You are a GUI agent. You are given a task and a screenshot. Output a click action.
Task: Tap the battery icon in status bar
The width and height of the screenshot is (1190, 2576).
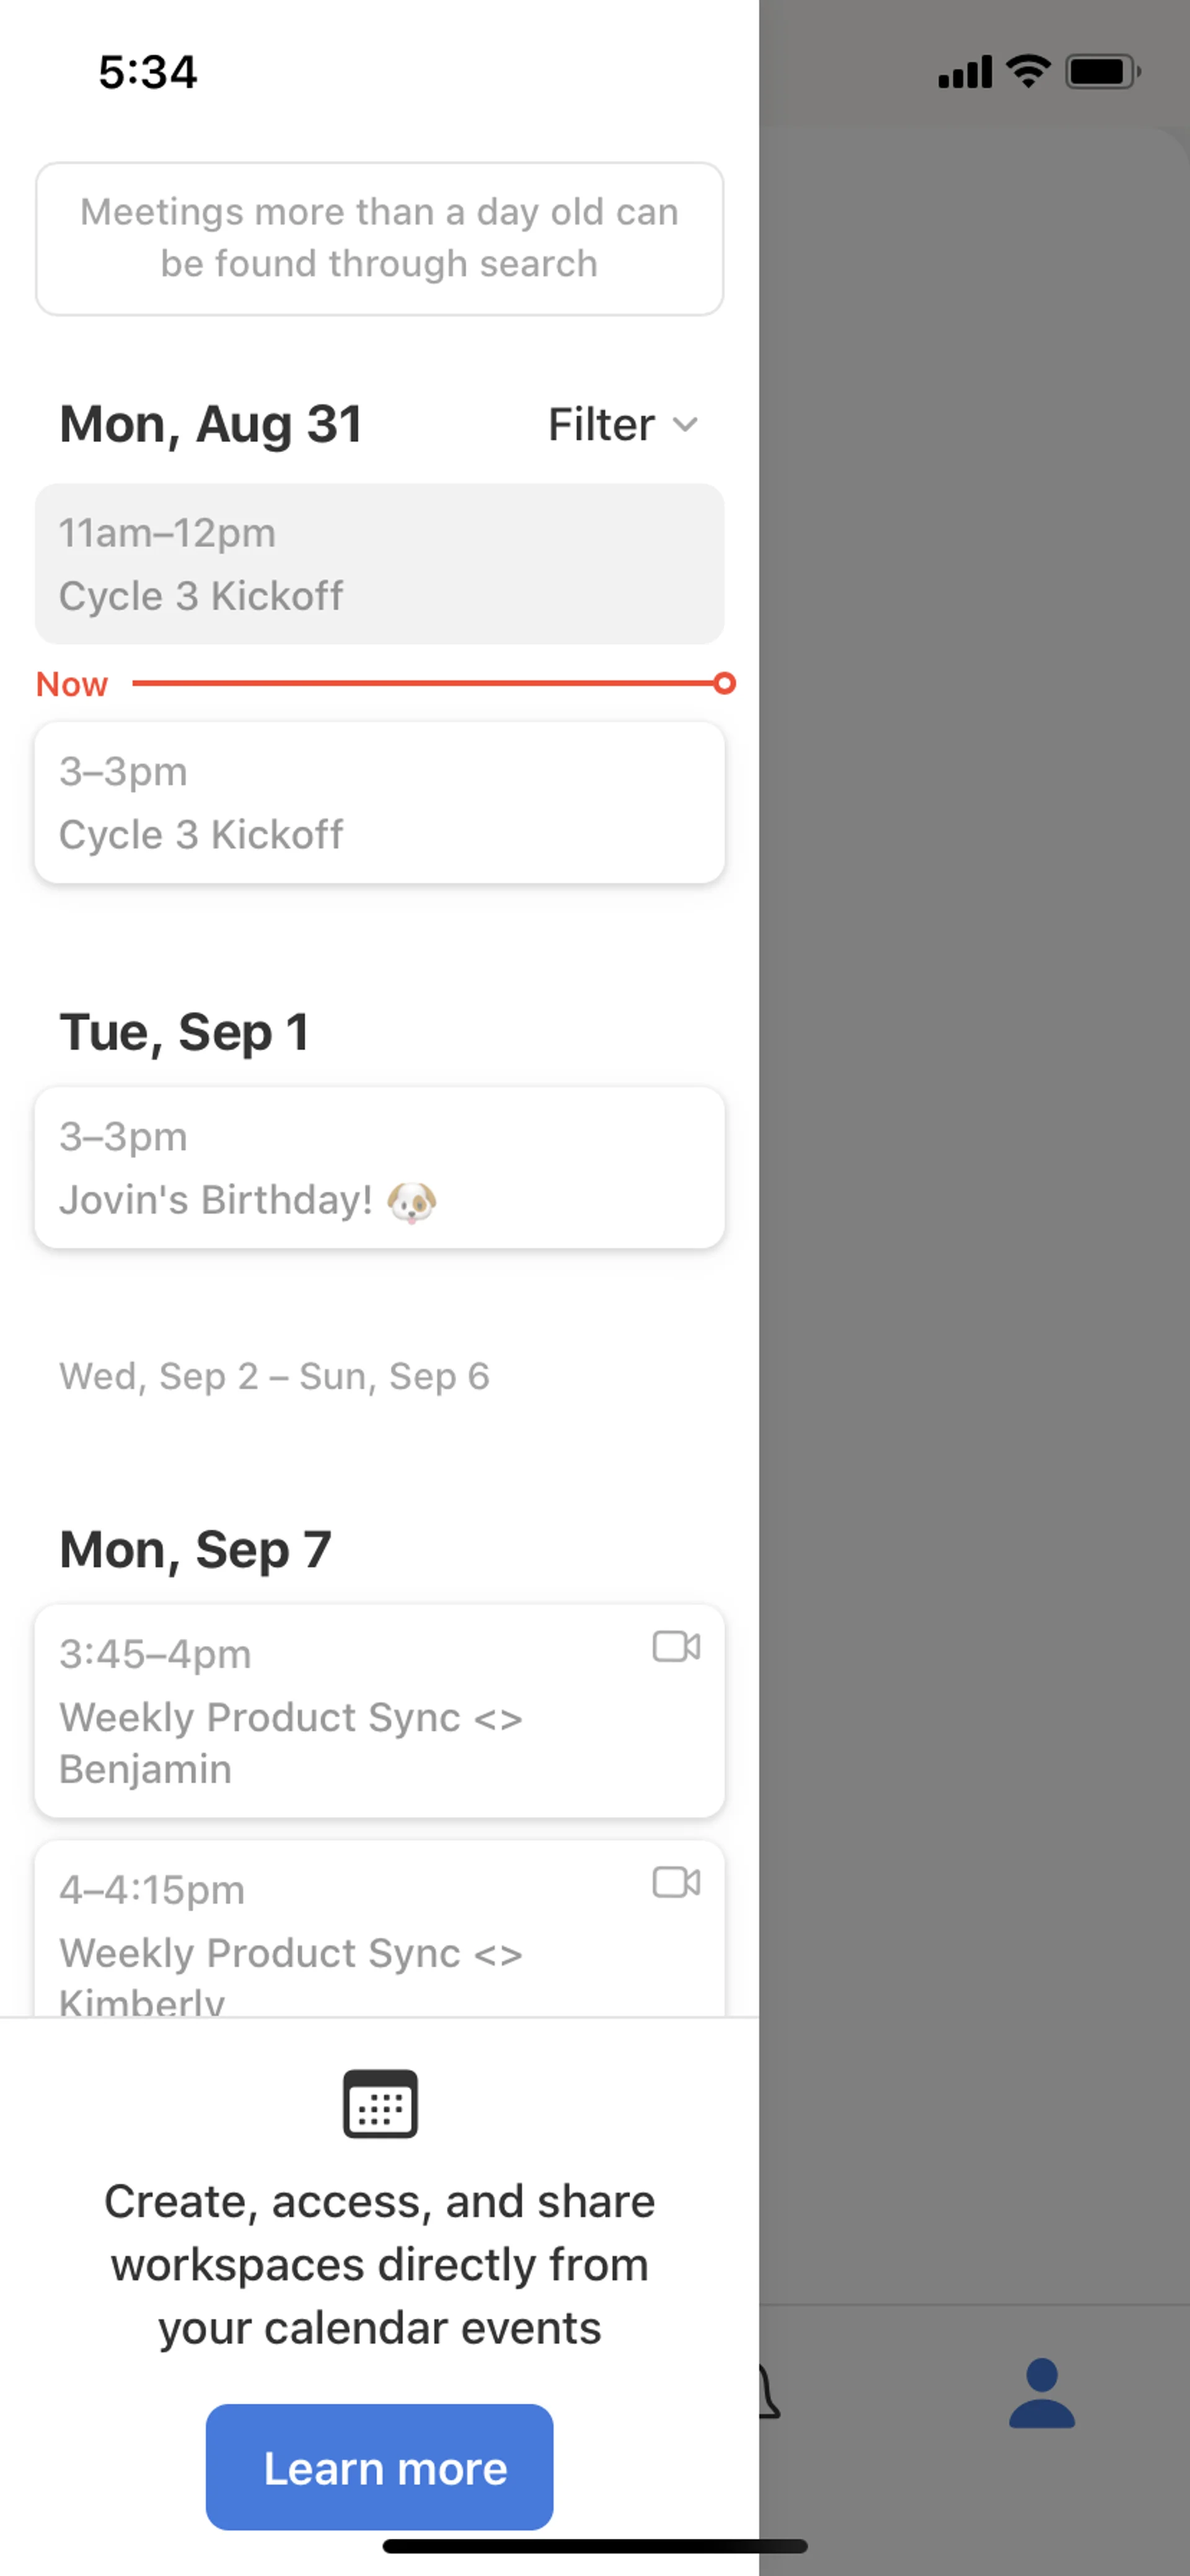(1102, 72)
